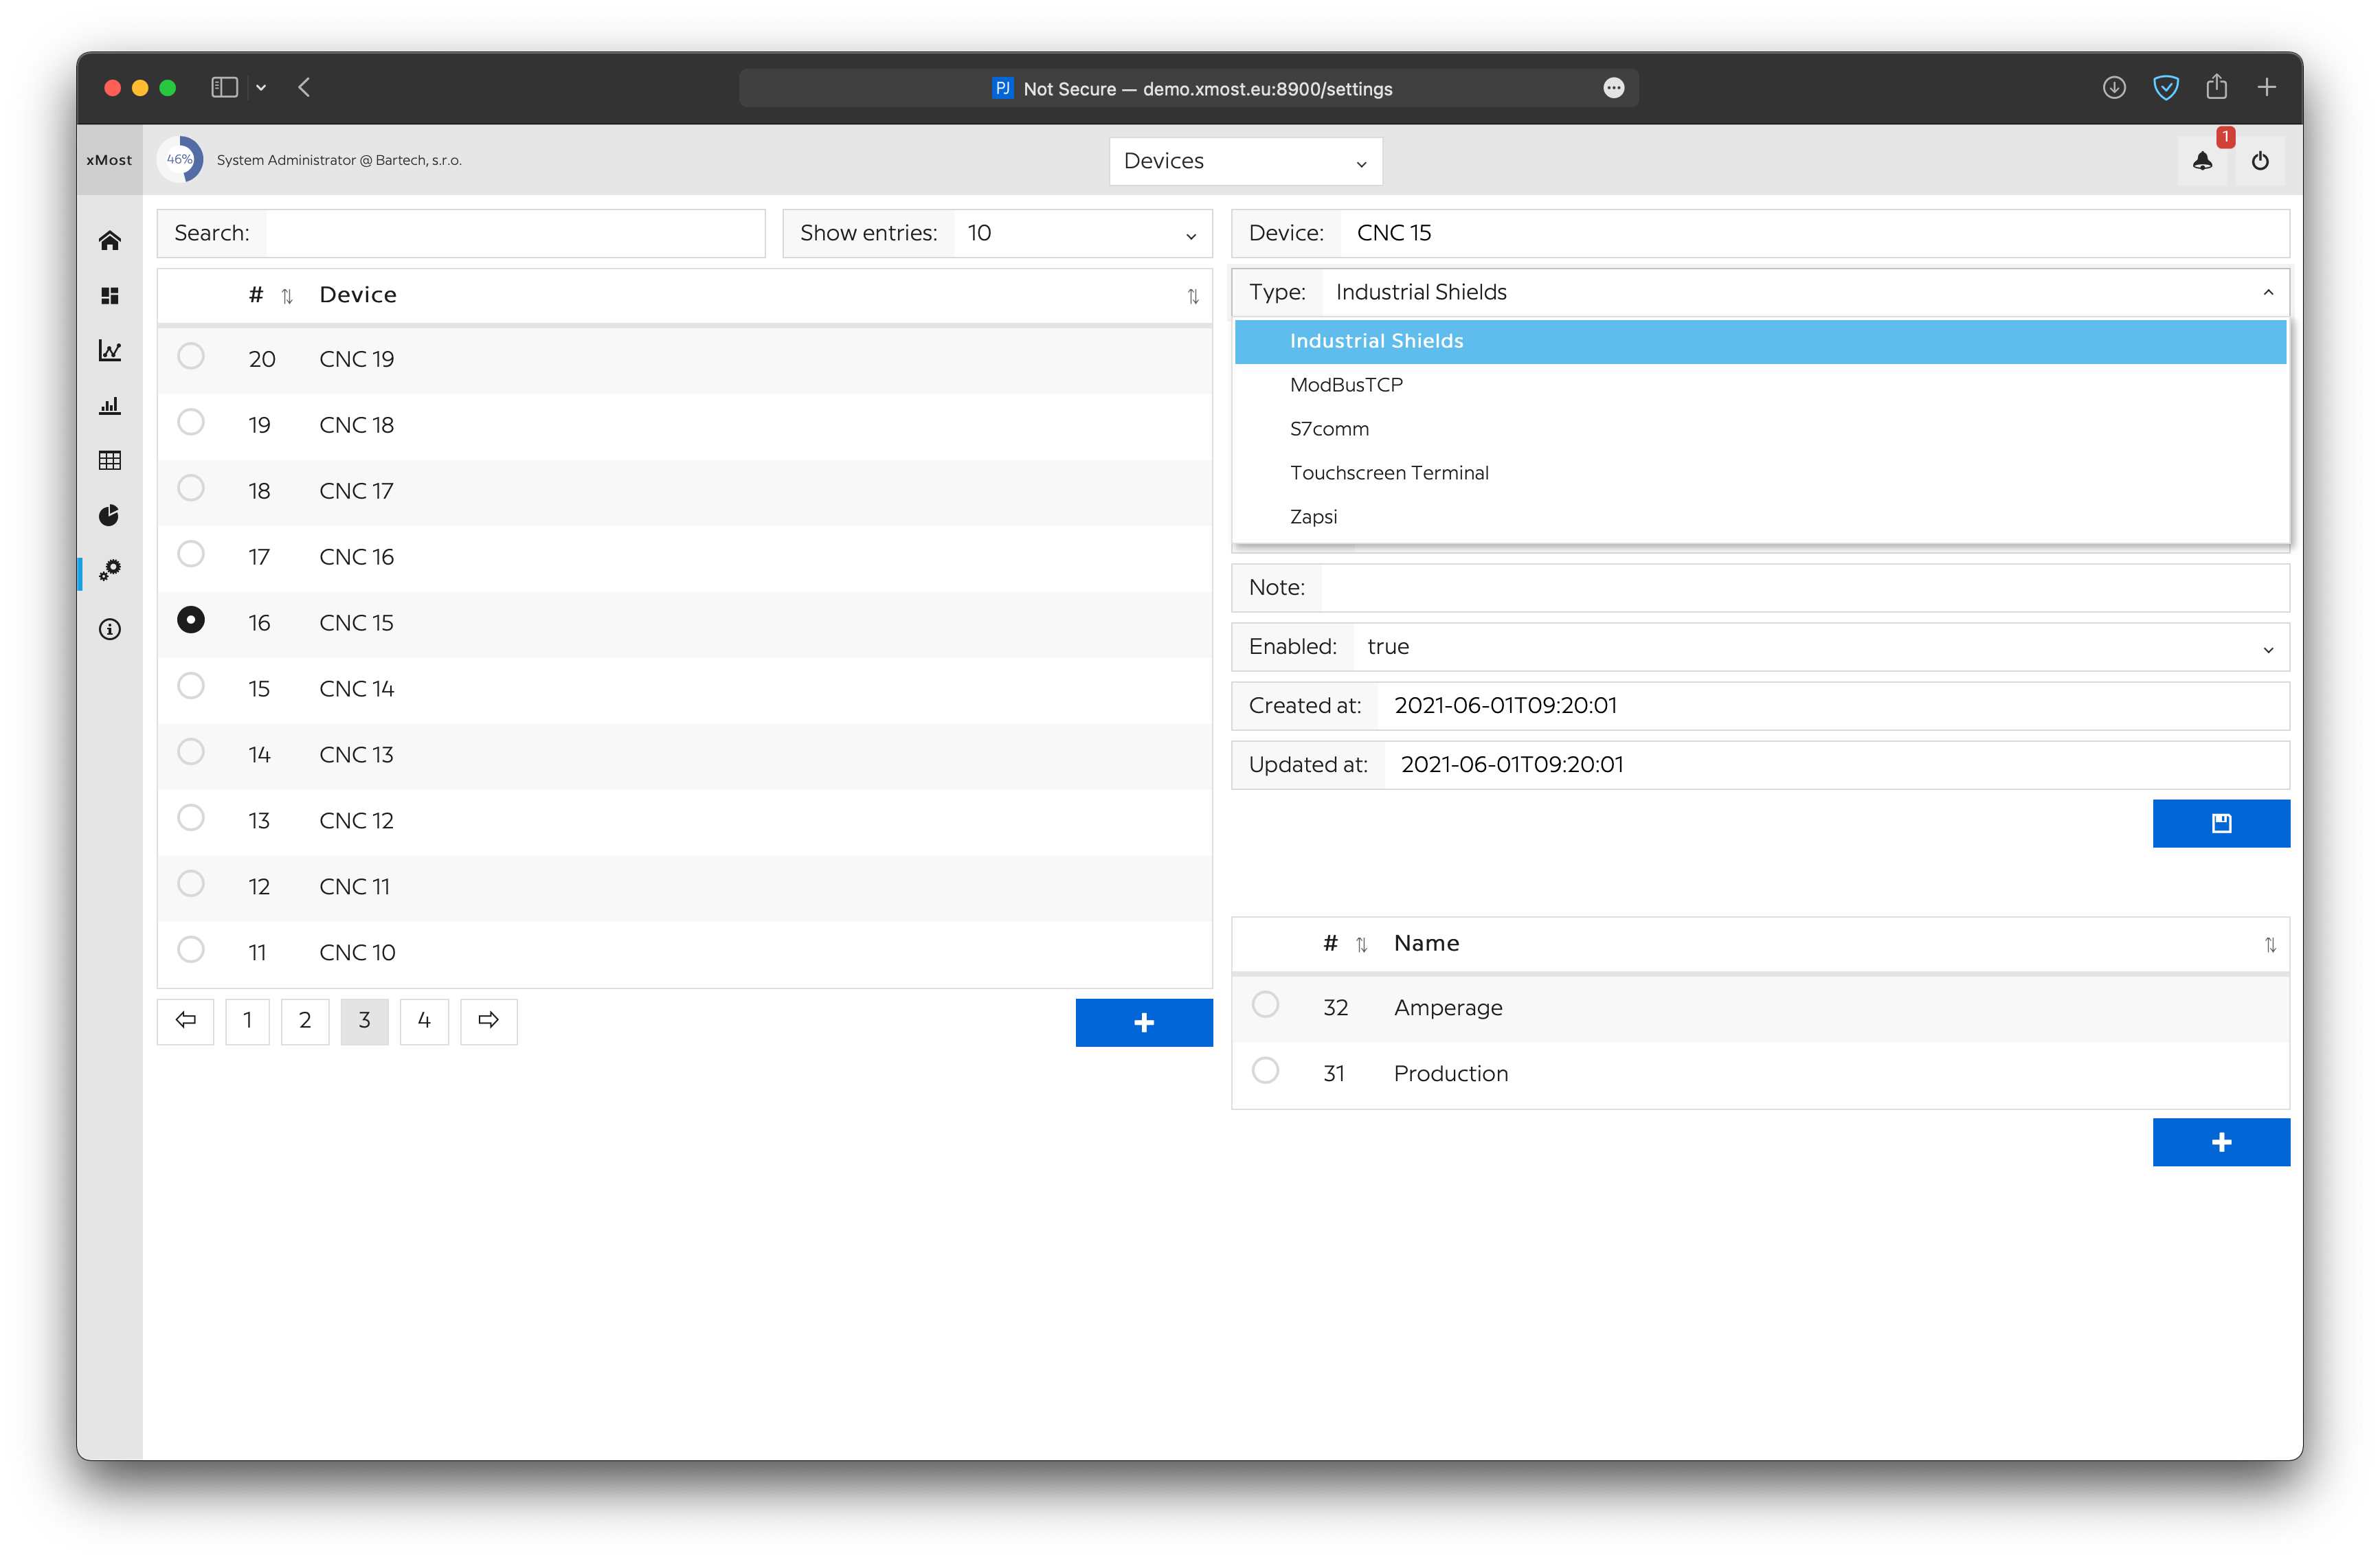Screen dimensions: 2380x1562
Task: Go to page 4 of devices
Action: (424, 1021)
